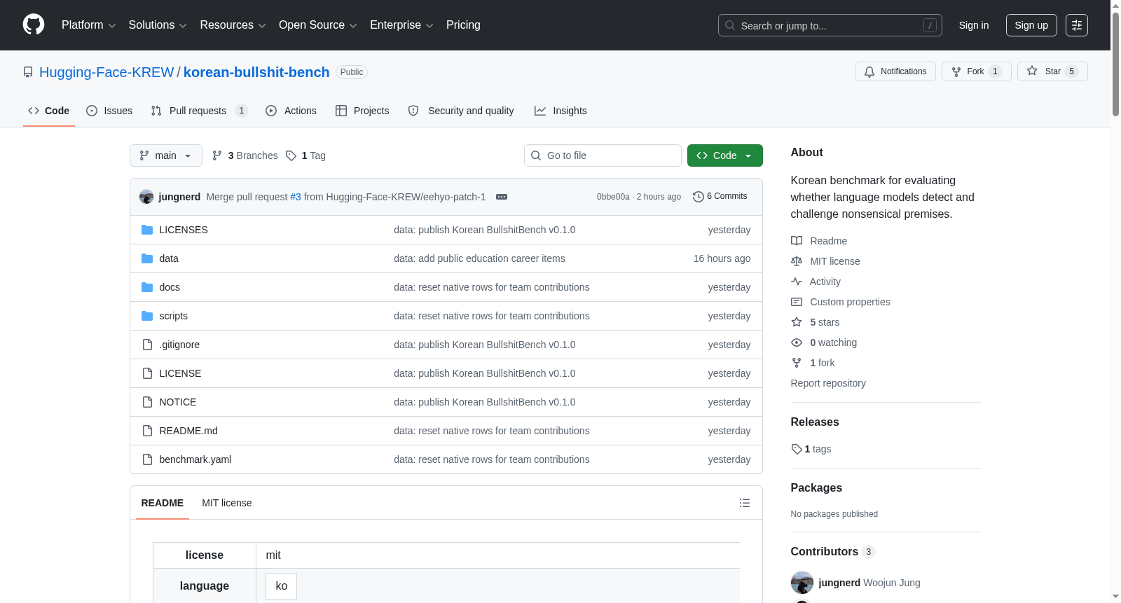
Task: Open the Contributors section heading
Action: click(825, 552)
